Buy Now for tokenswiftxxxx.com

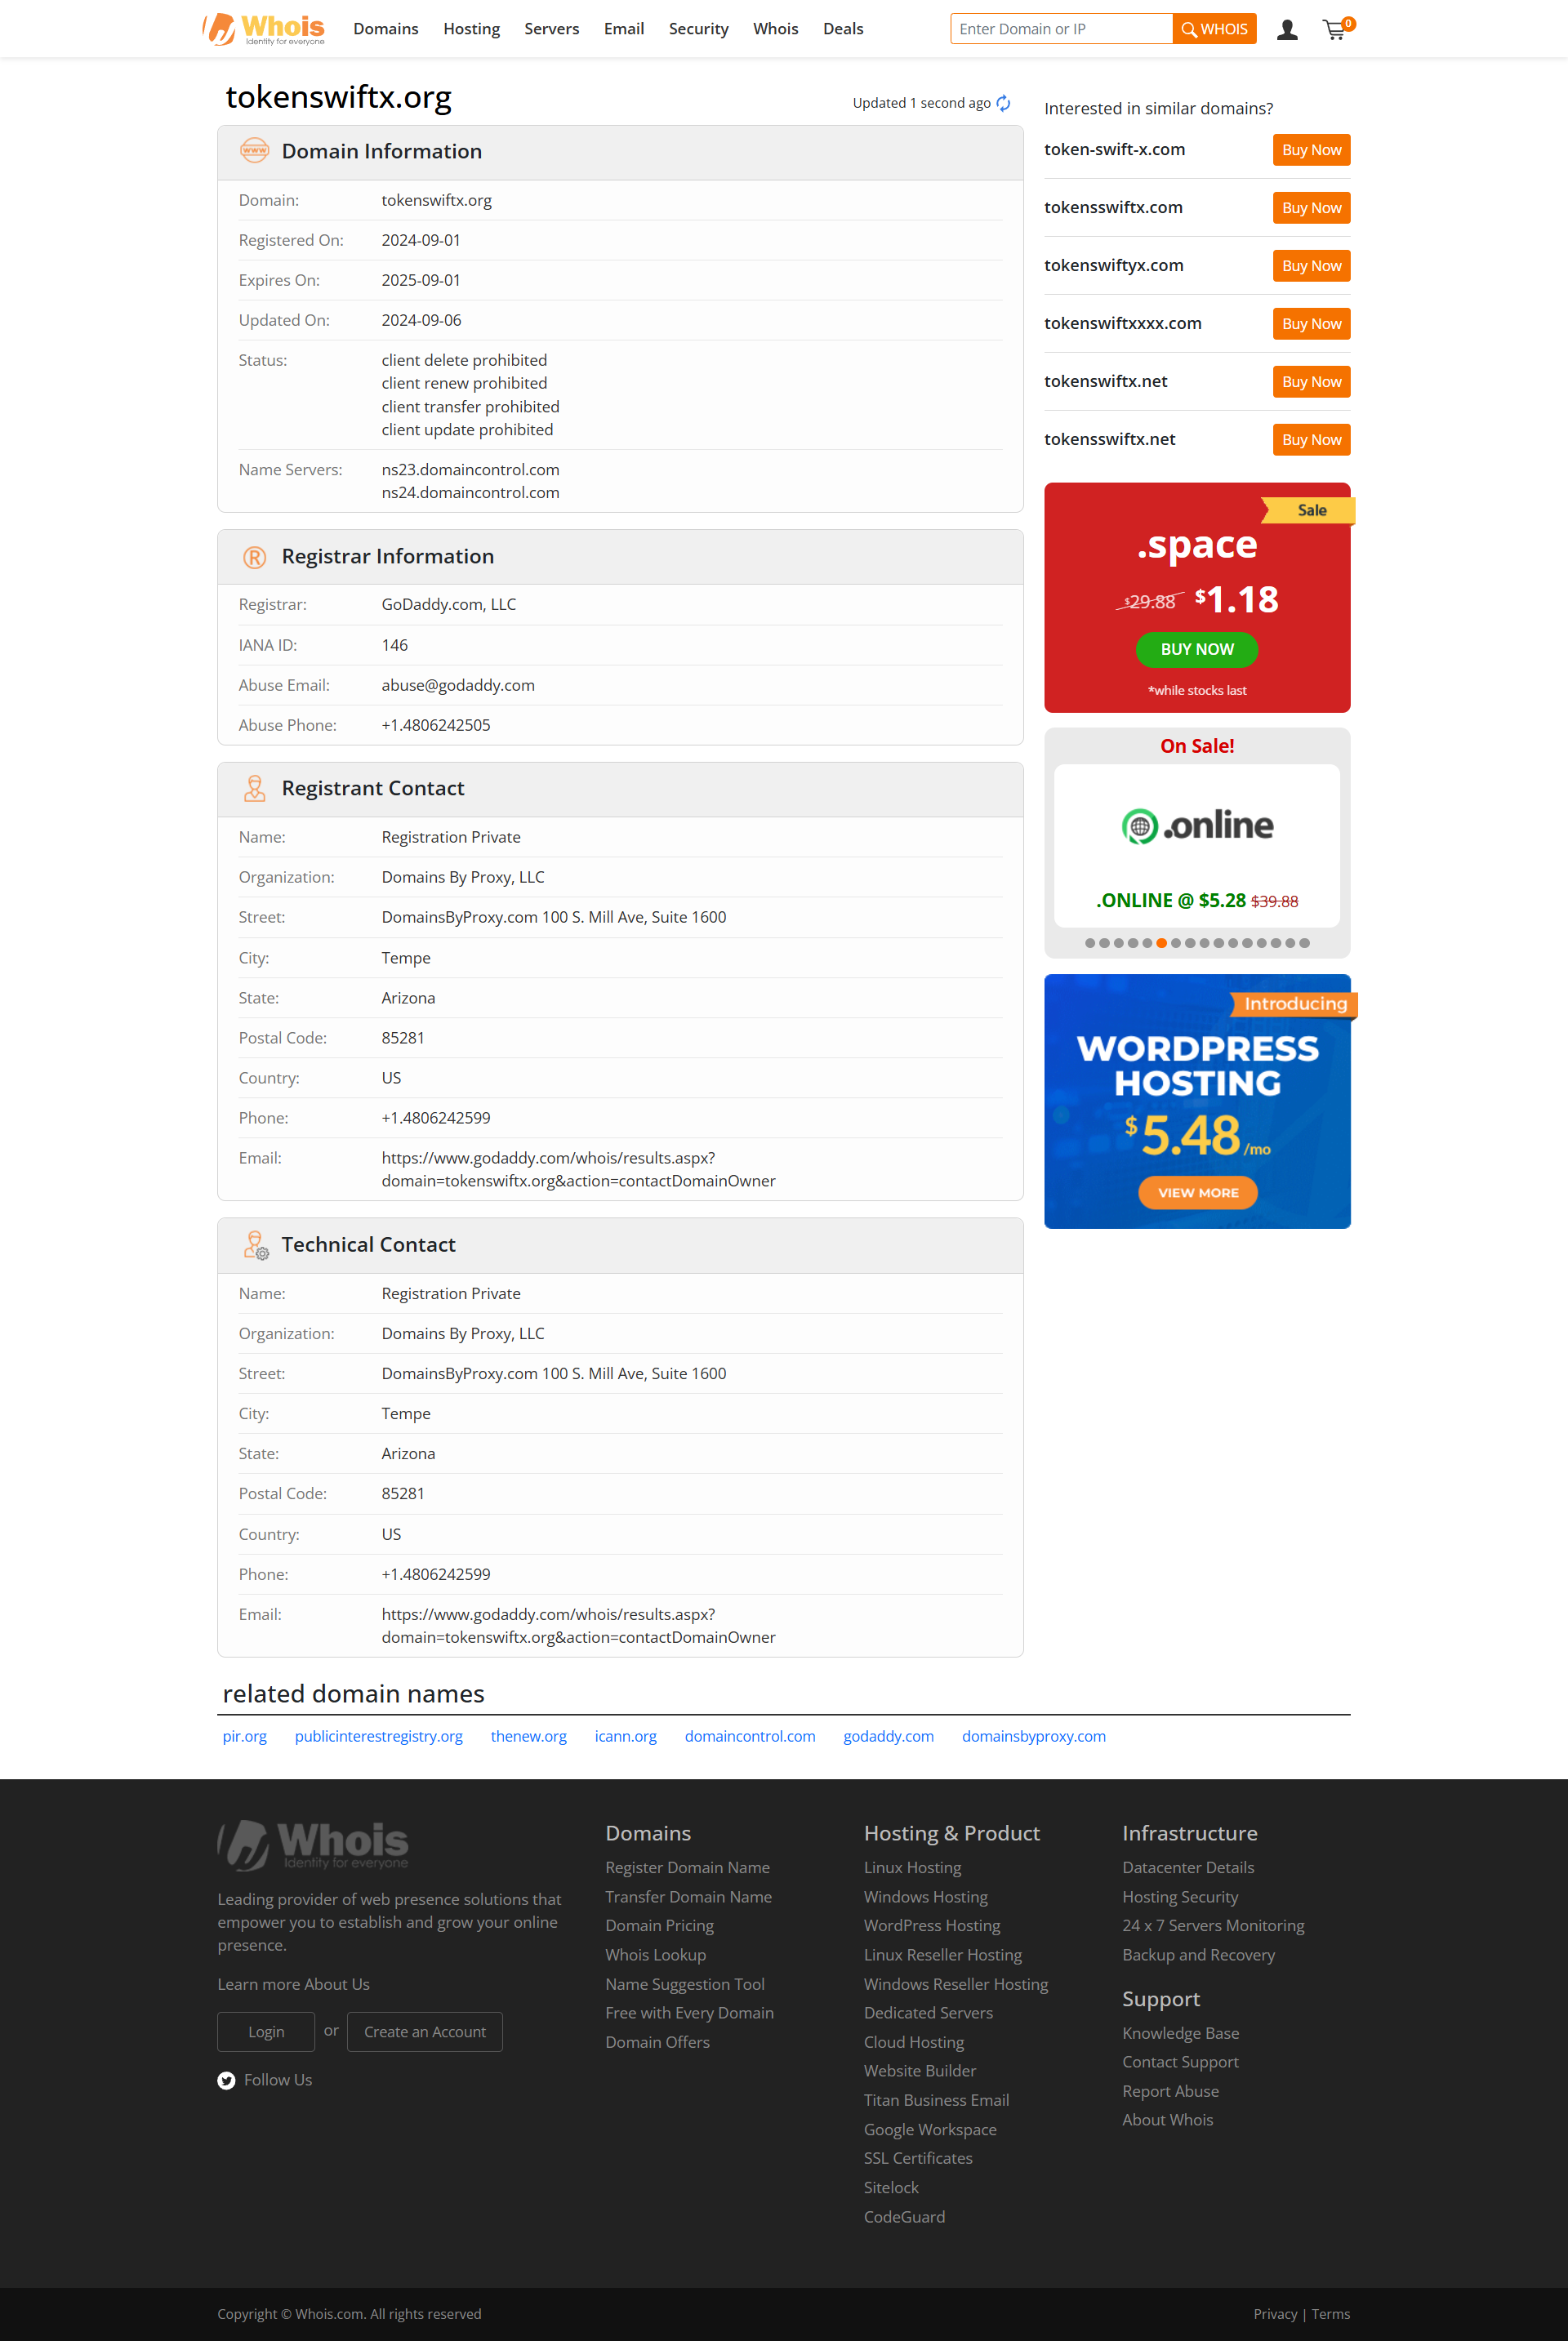[x=1311, y=324]
